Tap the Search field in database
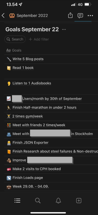 tap(15, 39)
